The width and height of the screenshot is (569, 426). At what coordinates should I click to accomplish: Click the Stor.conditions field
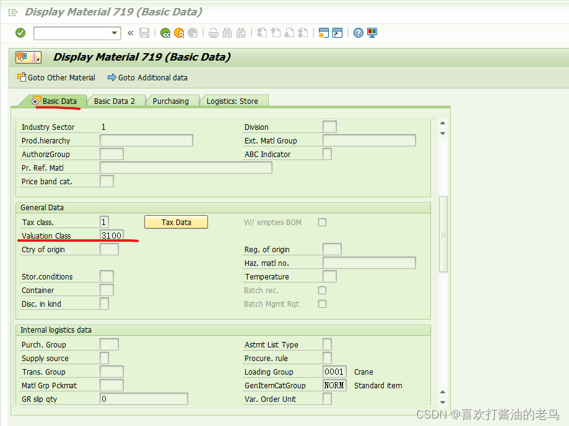pyautogui.click(x=106, y=276)
